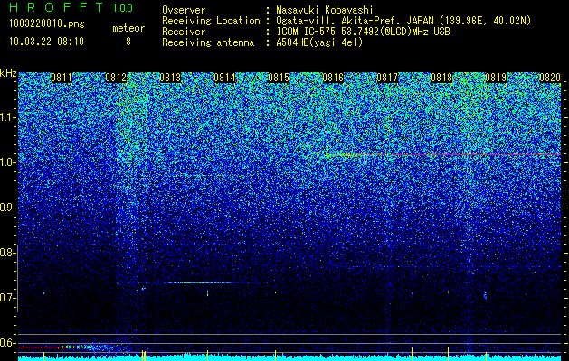
Task: Click the 0815 time label
Action: click(x=279, y=78)
